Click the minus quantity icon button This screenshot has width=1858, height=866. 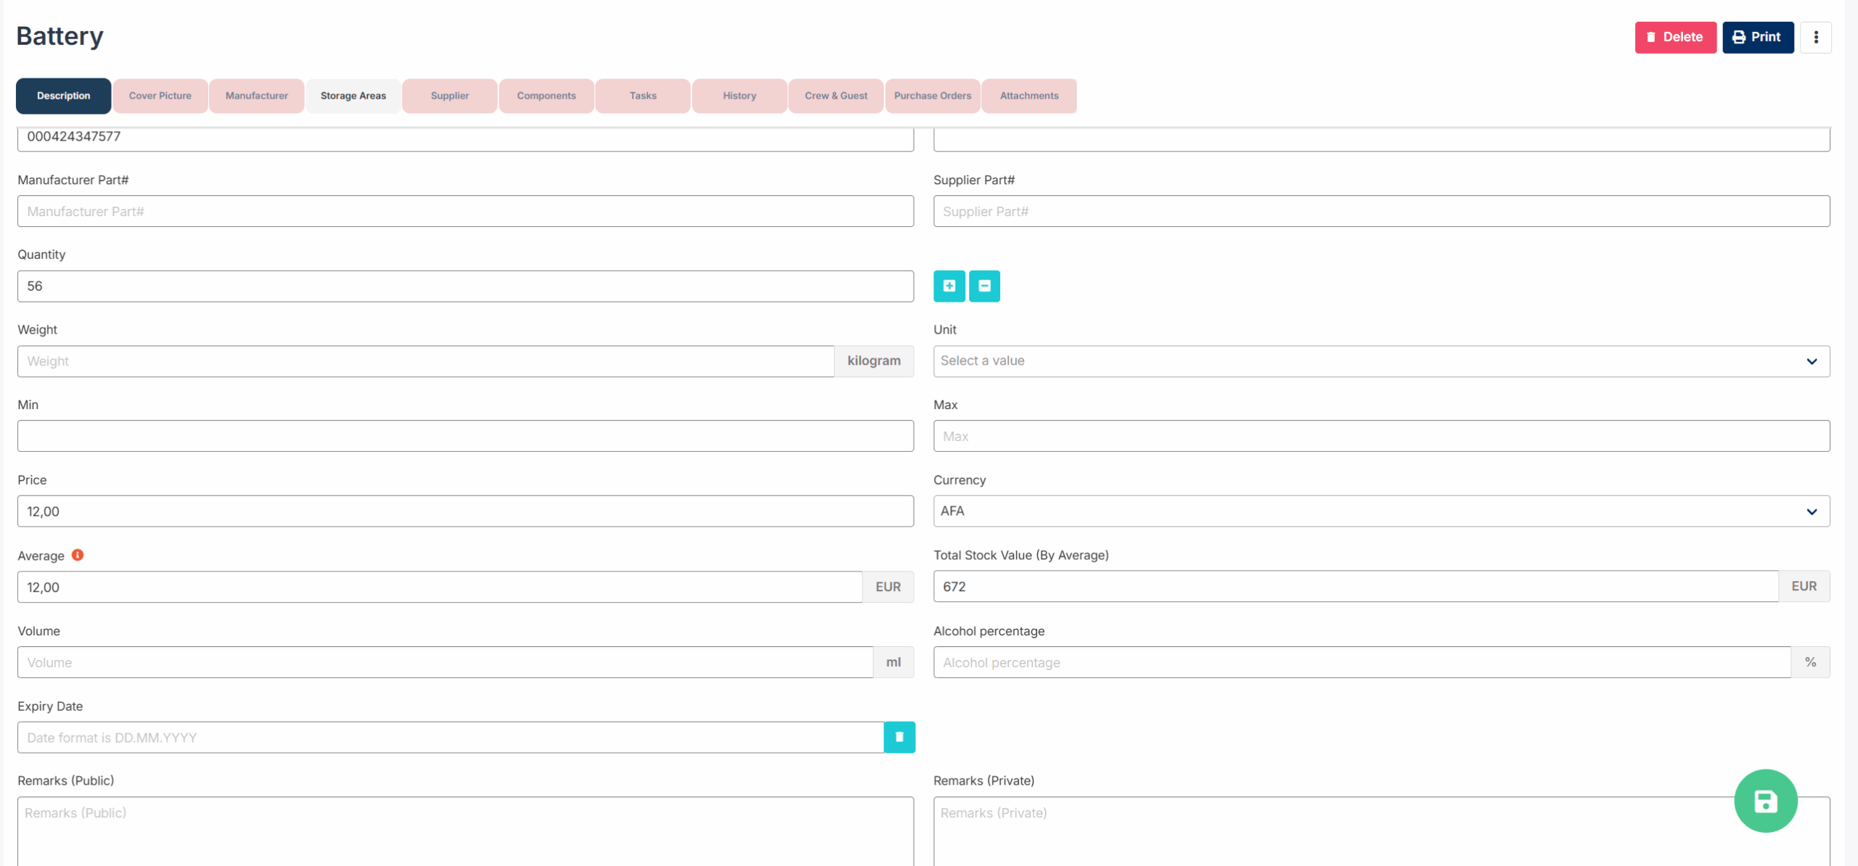coord(984,286)
